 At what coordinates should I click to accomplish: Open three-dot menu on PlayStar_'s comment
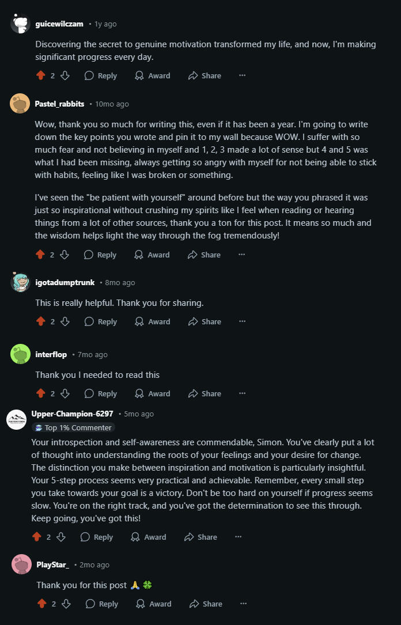pos(243,604)
